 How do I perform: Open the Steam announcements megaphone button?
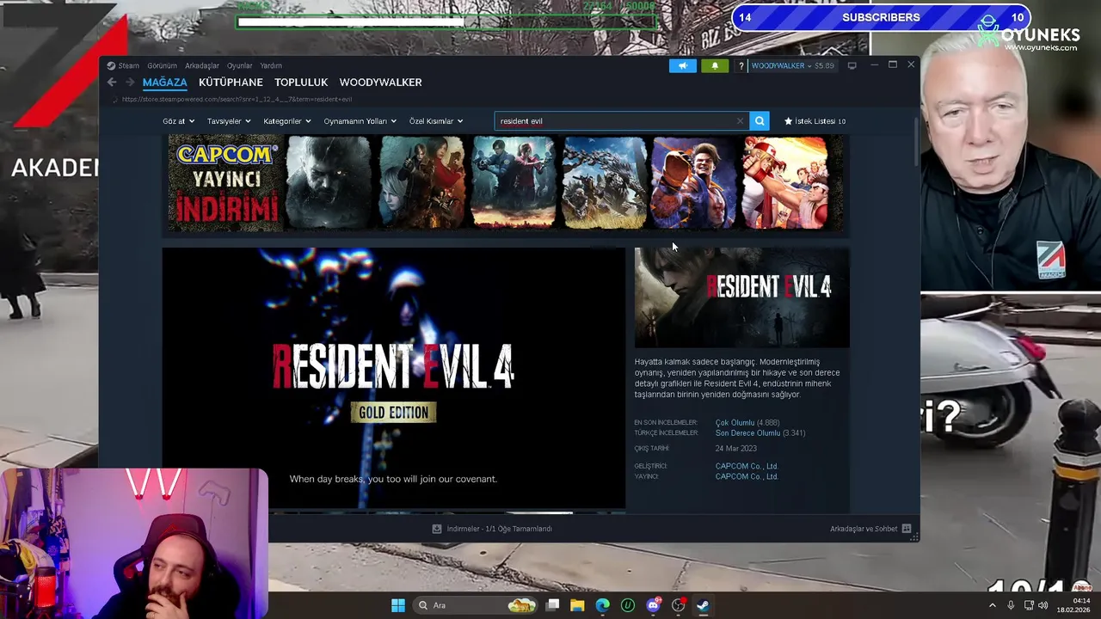coord(683,65)
